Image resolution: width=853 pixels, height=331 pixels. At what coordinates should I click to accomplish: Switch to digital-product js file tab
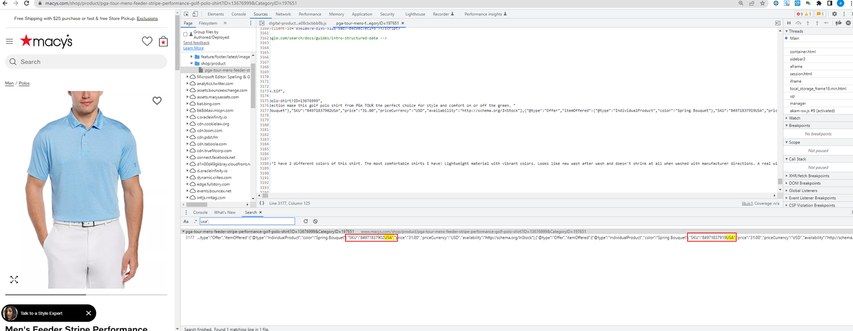coord(297,23)
